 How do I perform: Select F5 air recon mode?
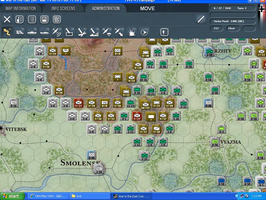coord(57,32)
